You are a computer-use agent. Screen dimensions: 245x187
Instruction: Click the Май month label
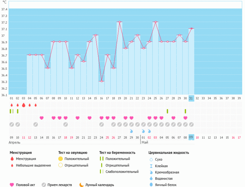[x=145, y=143]
